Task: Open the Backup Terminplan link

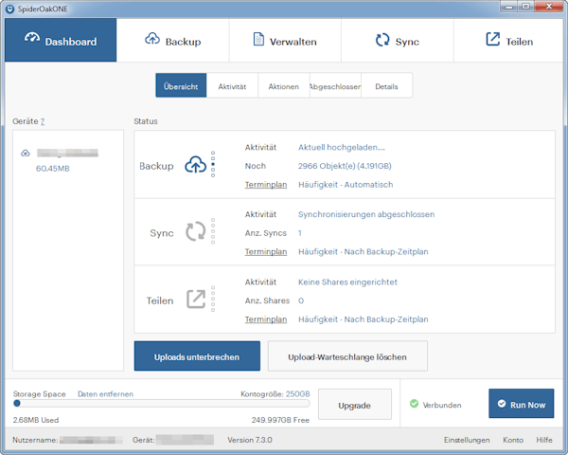Action: point(266,184)
